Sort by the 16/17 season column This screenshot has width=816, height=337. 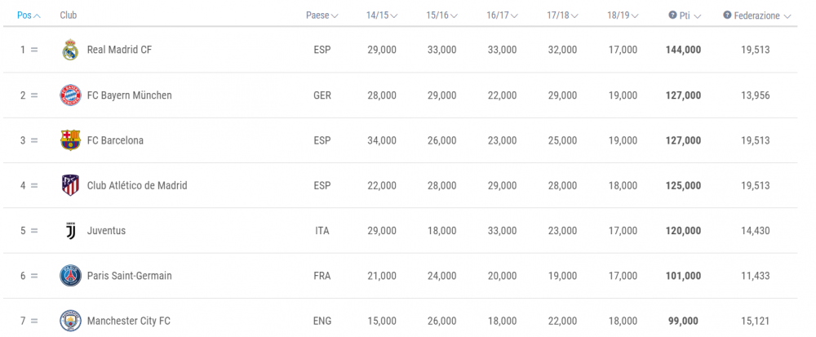pyautogui.click(x=502, y=16)
